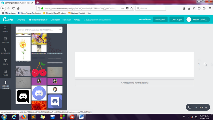Screen dimensions: 213x120
Task: Open the Archivos subidos uploads panel
Action: (5, 85)
